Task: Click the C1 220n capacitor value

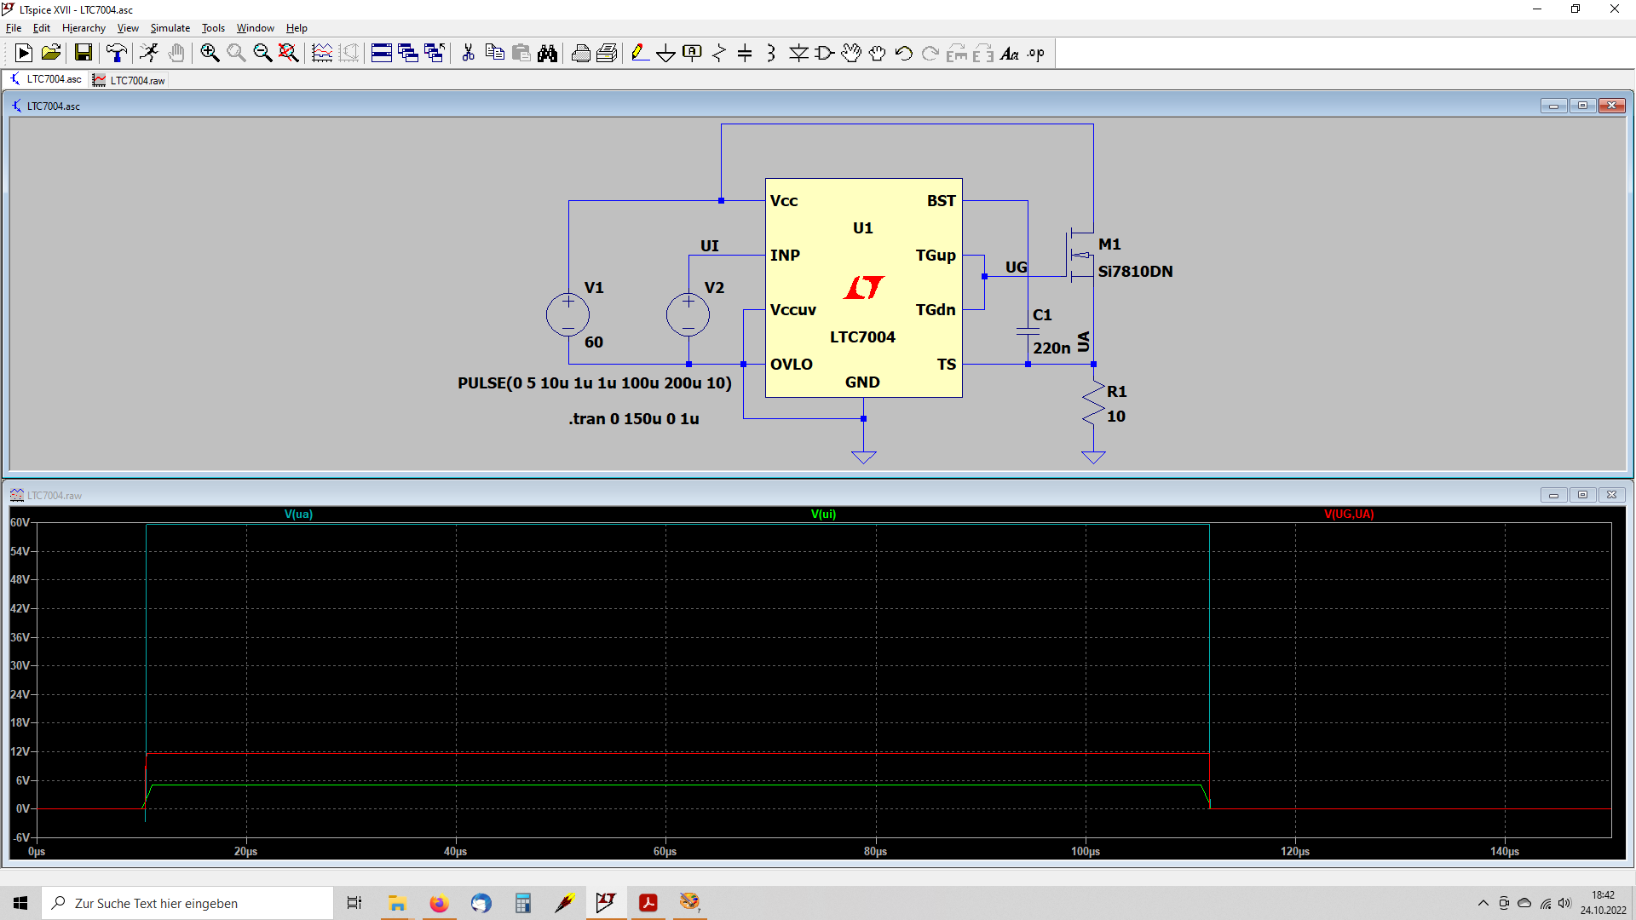Action: [x=1051, y=348]
